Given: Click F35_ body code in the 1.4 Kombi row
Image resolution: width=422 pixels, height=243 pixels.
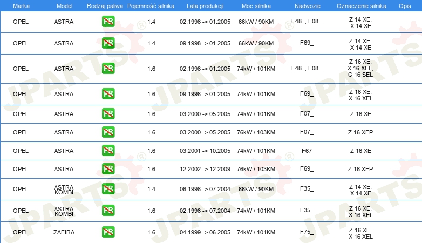Looking at the screenshot, I should click(x=307, y=189).
